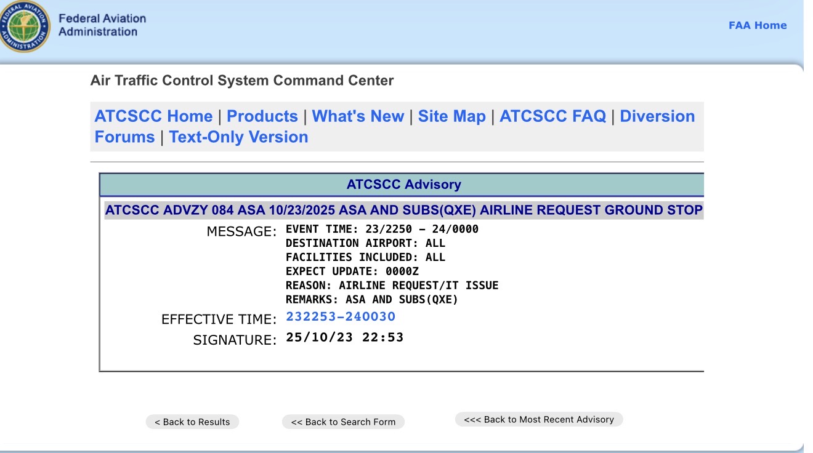813x453 pixels.
Task: Open the Products navigation link
Action: (262, 116)
